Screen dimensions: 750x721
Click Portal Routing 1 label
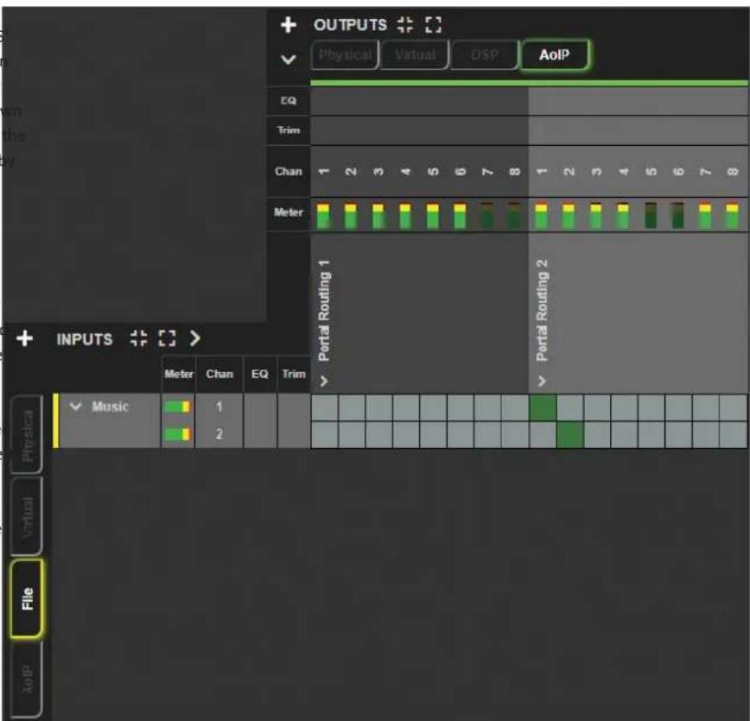(x=324, y=310)
